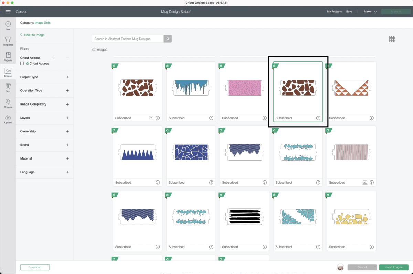Screen dimensions: 413x274
Task: Select the striped pink lines mug design
Action: tap(351, 153)
